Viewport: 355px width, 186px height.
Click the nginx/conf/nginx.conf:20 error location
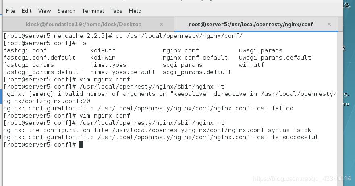47,101
